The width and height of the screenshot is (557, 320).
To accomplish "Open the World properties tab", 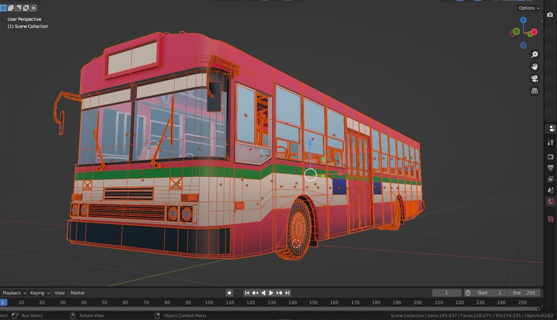I will point(550,201).
